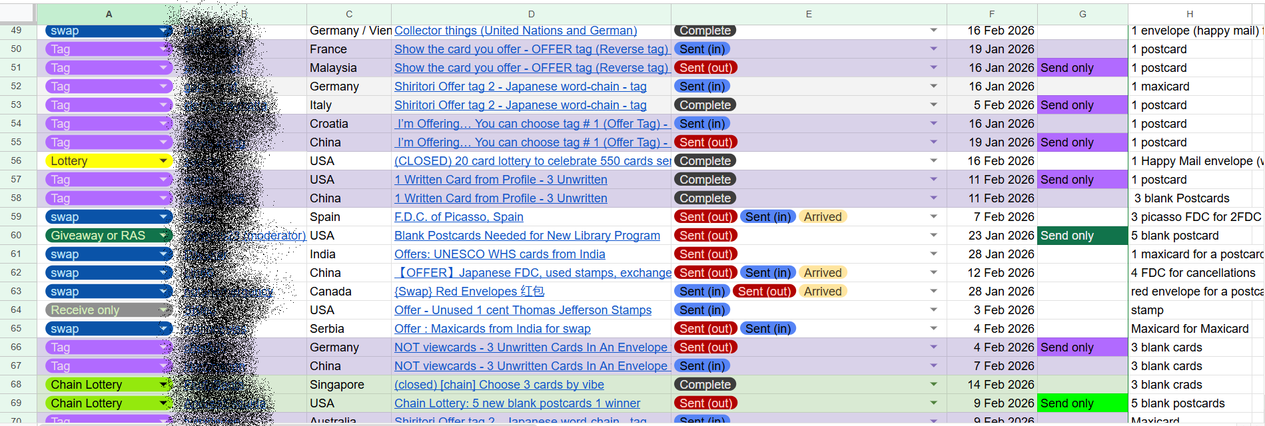Select the dark green Send only cell in row 60
This screenshot has height=426, width=1265.
click(1082, 236)
